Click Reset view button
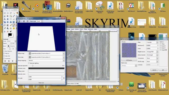Image resolution: width=169 pixels, height=95 pixels. [x=41, y=83]
